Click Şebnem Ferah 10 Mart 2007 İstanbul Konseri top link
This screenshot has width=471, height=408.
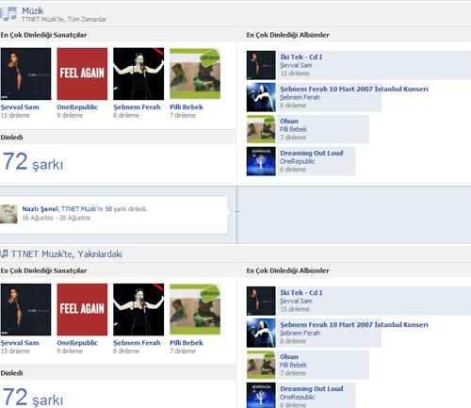pyautogui.click(x=354, y=89)
